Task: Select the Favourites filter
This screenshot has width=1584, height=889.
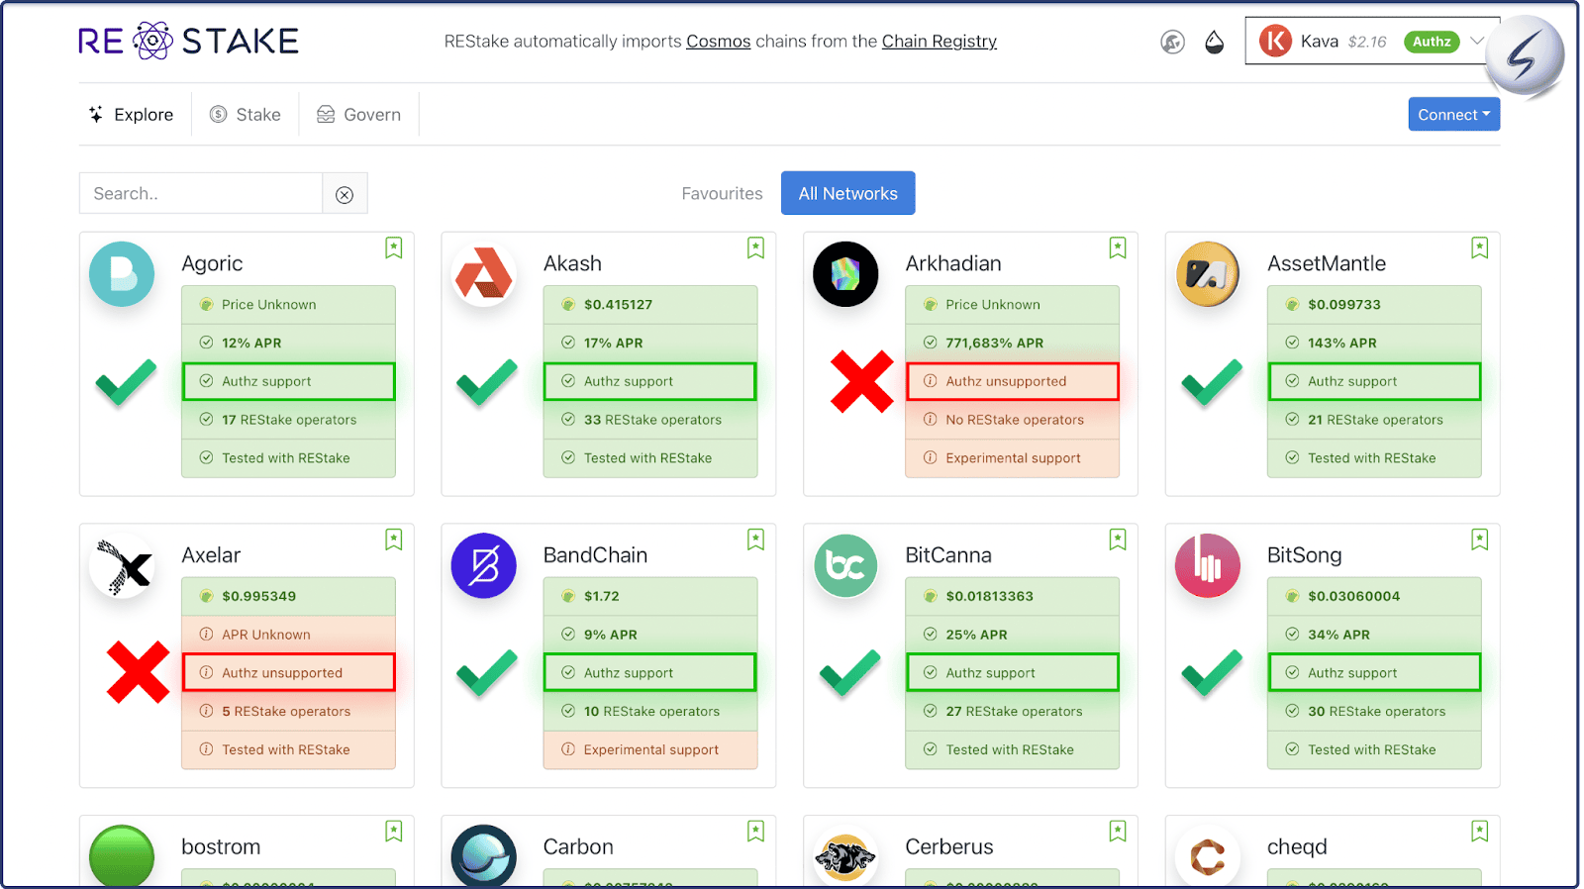Action: [x=722, y=194]
